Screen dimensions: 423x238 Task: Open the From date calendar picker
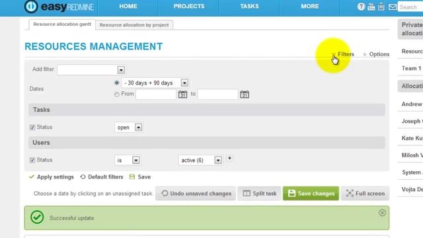[182, 95]
